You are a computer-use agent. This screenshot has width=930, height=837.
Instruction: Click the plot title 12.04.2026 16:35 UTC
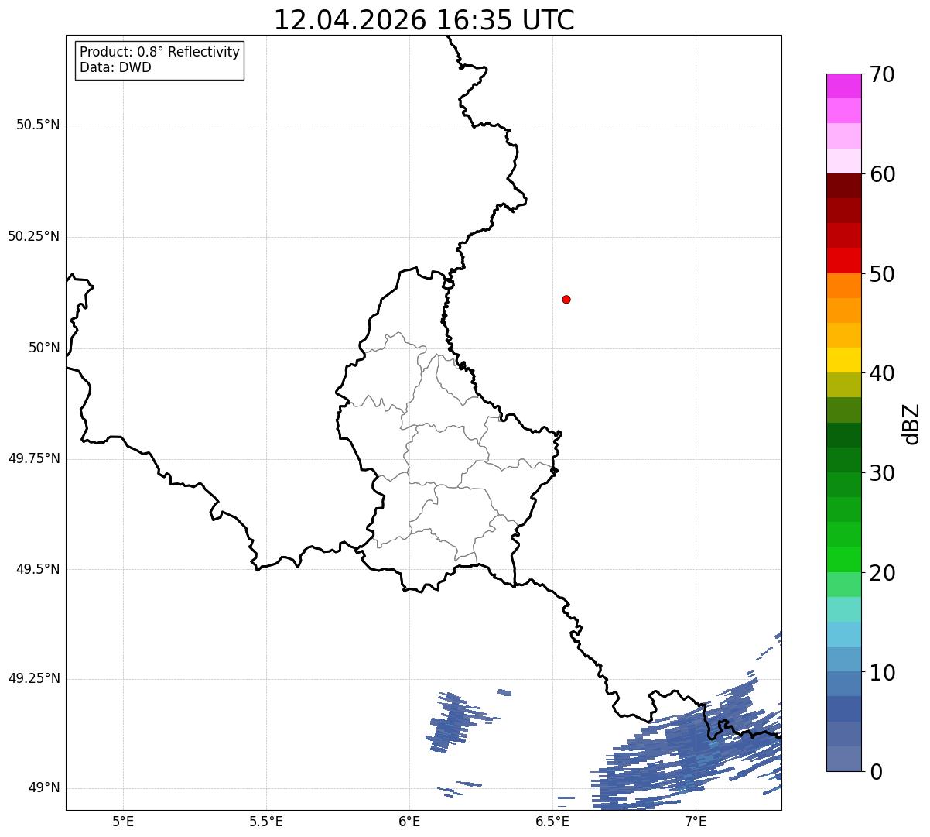424,20
